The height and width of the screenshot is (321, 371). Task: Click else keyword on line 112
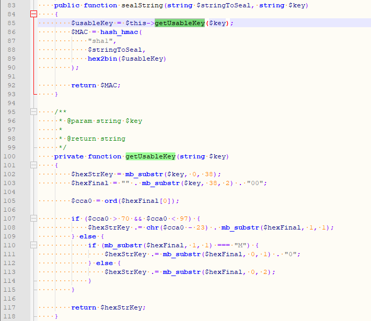click(105, 263)
